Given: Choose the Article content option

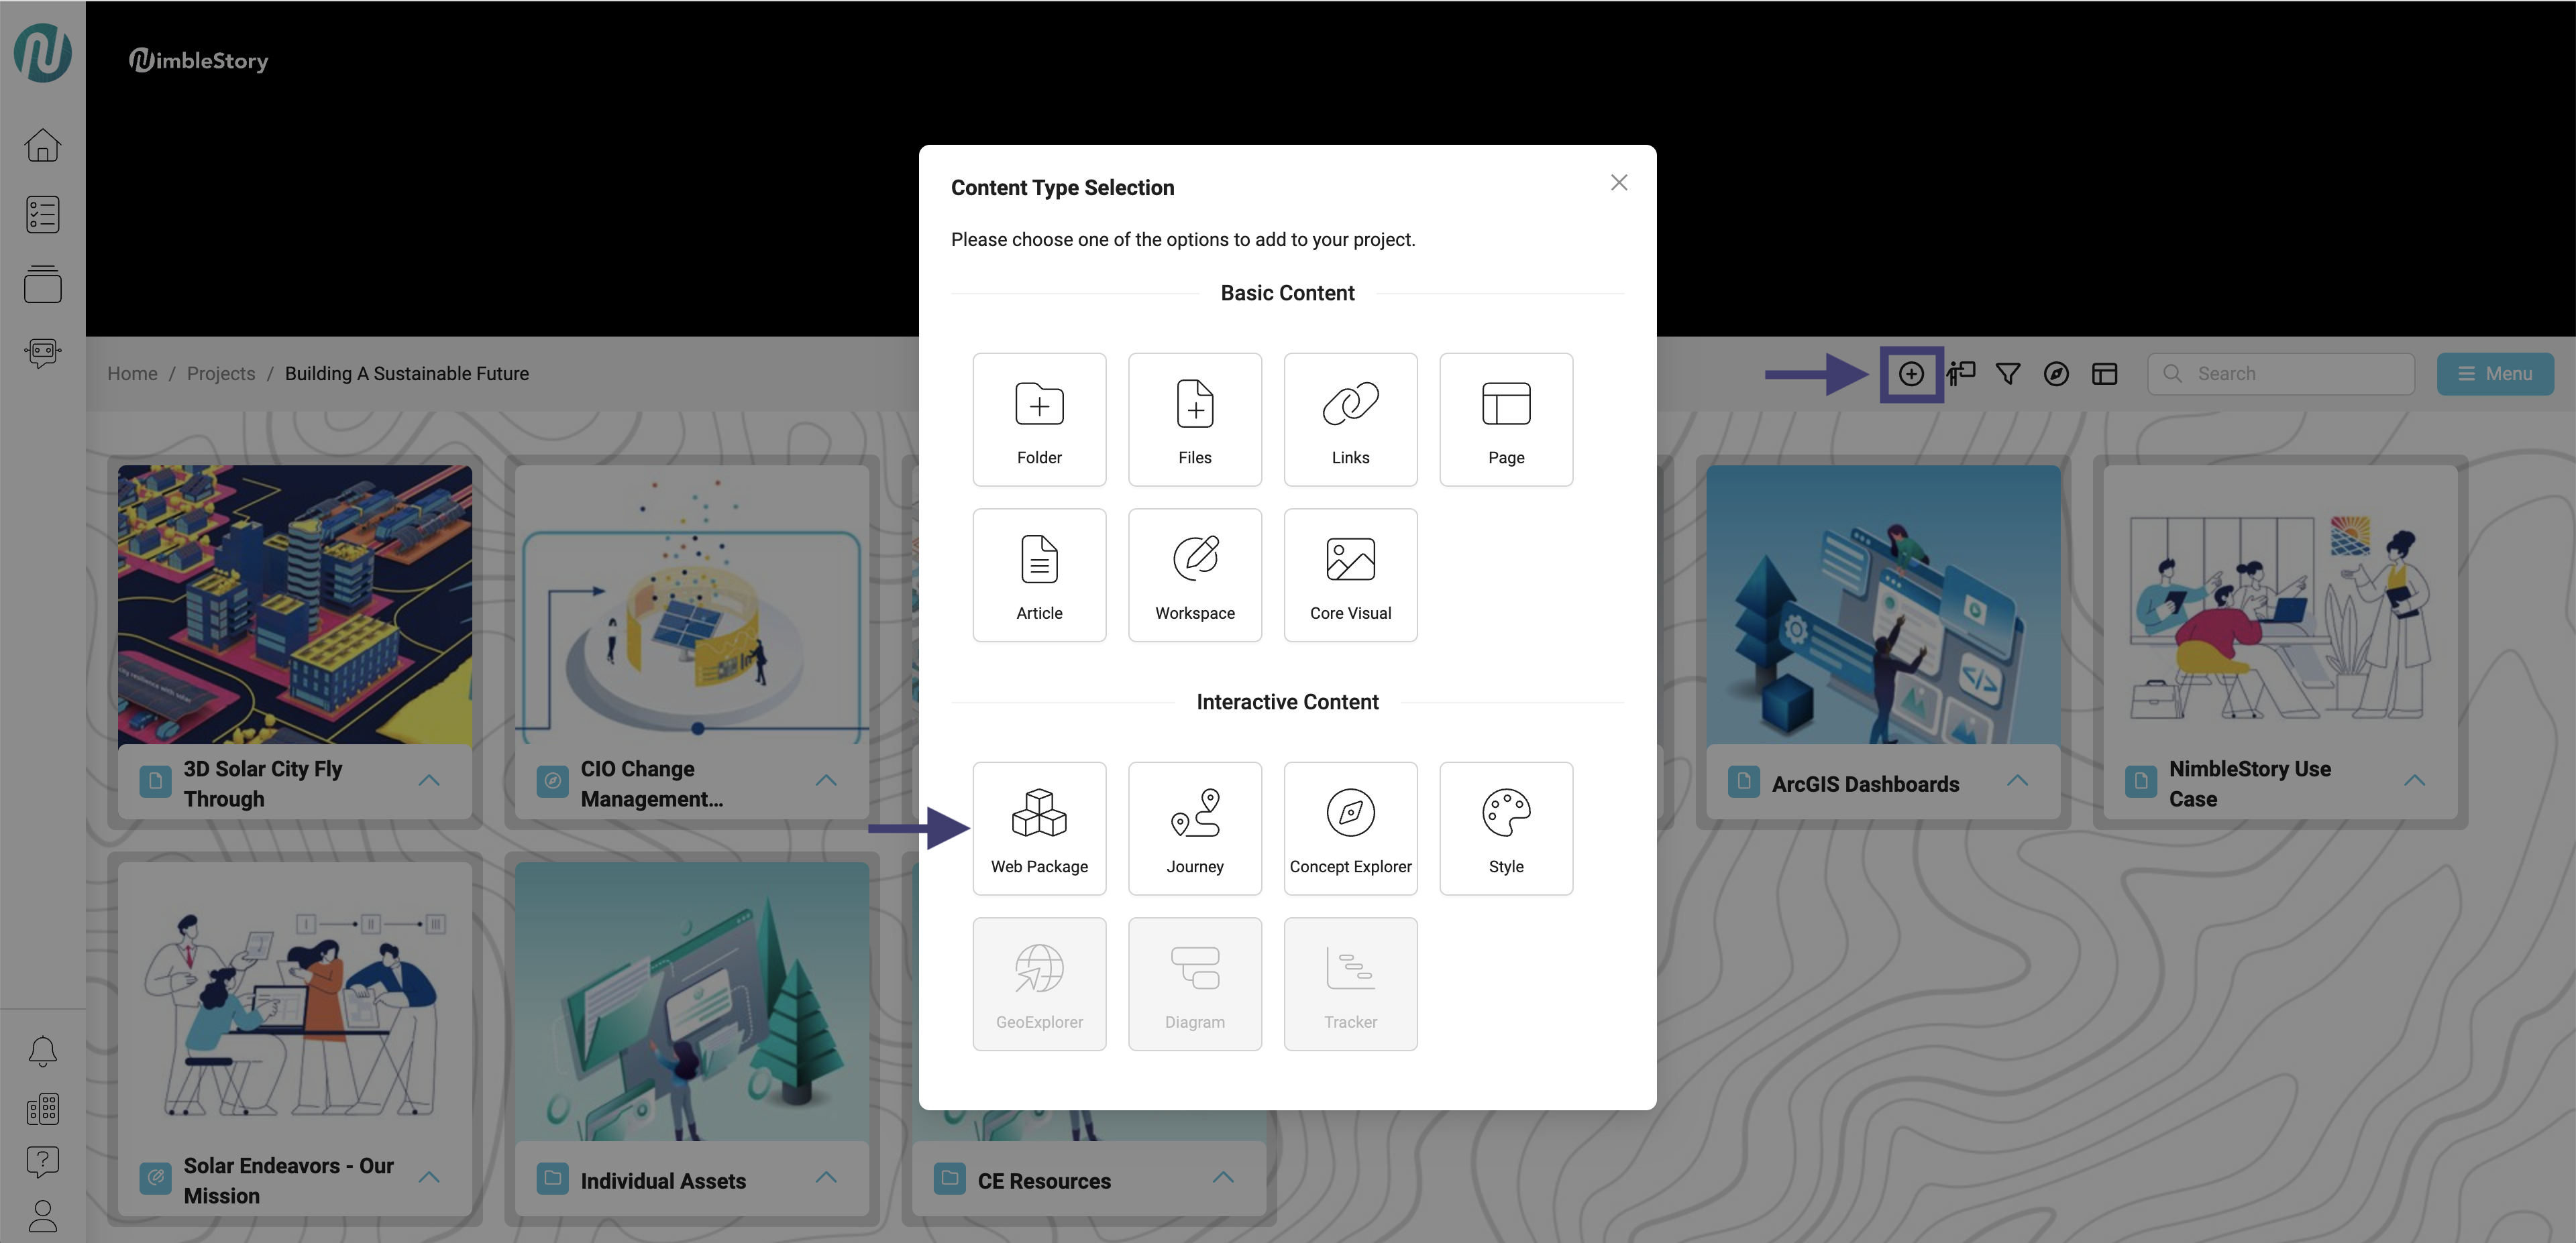Looking at the screenshot, I should tap(1039, 575).
